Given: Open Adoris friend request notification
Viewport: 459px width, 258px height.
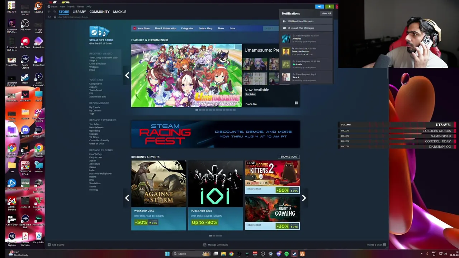Looking at the screenshot, I should click(307, 64).
